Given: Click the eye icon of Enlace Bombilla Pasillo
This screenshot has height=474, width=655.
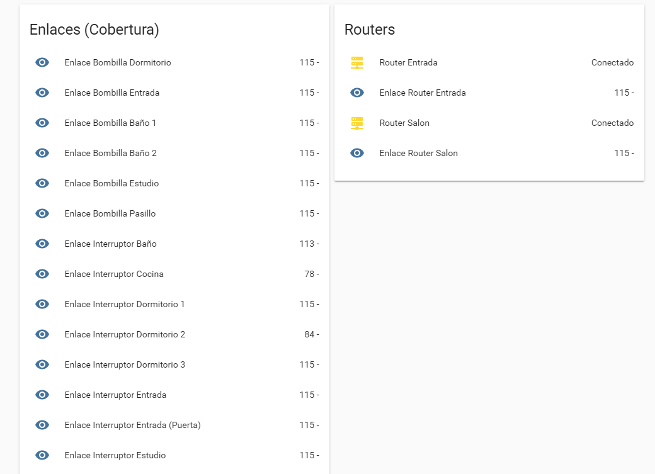Looking at the screenshot, I should pyautogui.click(x=42, y=213).
